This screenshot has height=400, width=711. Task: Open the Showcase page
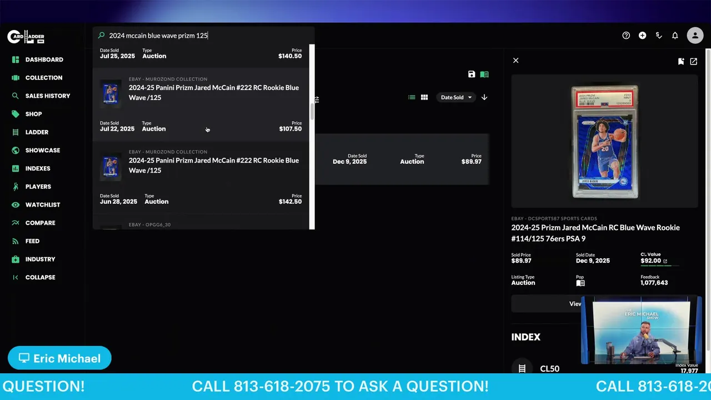point(42,150)
